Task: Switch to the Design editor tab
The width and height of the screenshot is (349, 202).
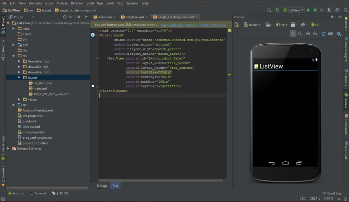Action: click(x=102, y=186)
